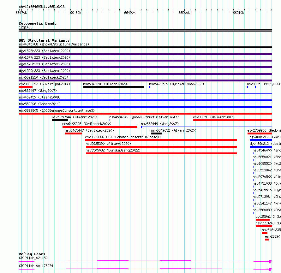
Task: Open the dgv1577n223 (Sedlazeck2020) label
Action: tap(45, 57)
